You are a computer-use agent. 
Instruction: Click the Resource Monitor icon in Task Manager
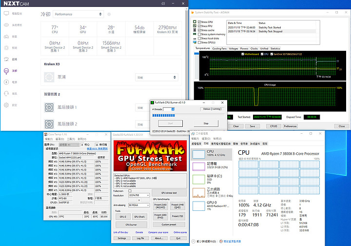pyautogui.click(x=221, y=241)
